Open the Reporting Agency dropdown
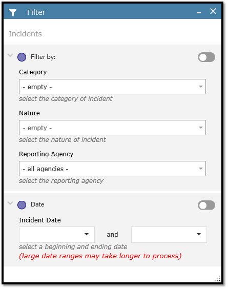Viewport: 228px width, 289px height. pyautogui.click(x=112, y=169)
